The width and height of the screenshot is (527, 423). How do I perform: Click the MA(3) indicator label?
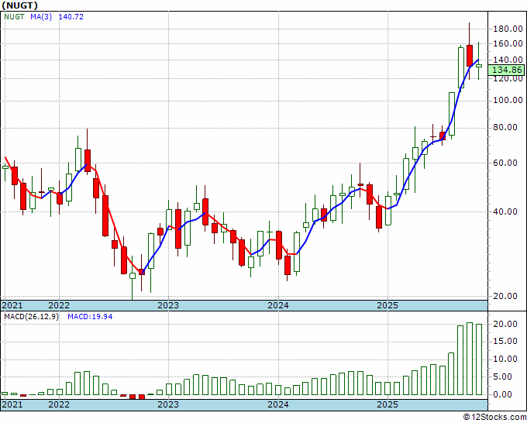point(41,16)
